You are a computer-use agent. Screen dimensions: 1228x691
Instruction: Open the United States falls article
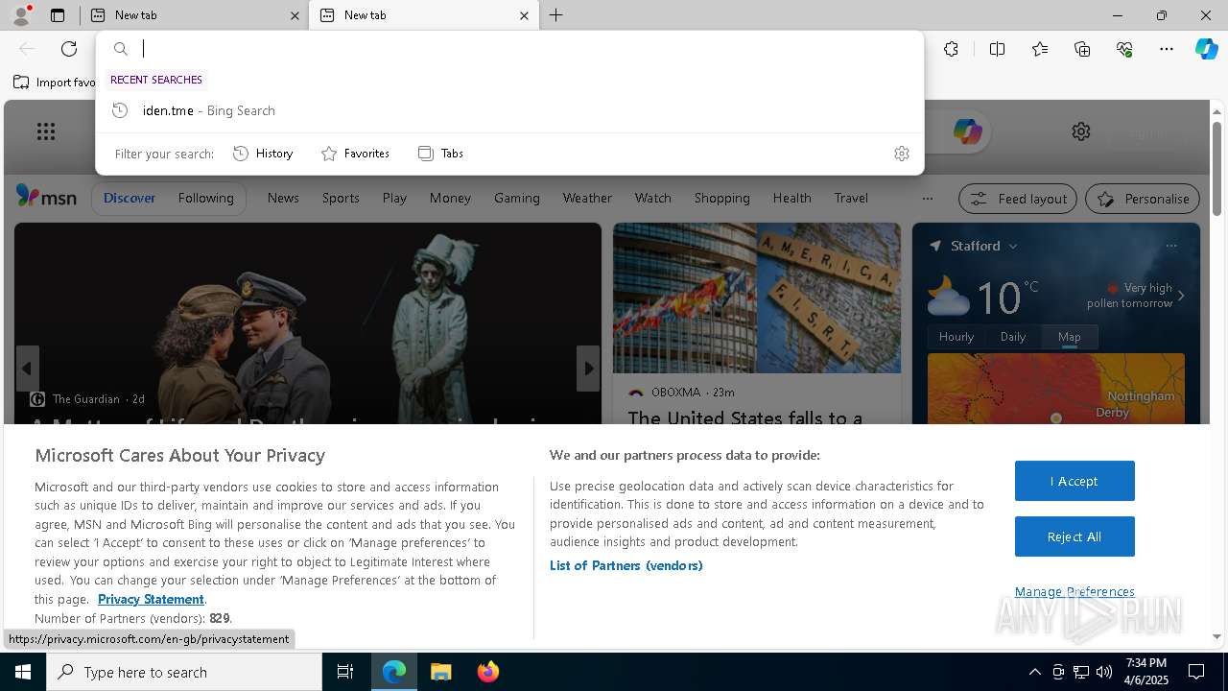click(744, 418)
